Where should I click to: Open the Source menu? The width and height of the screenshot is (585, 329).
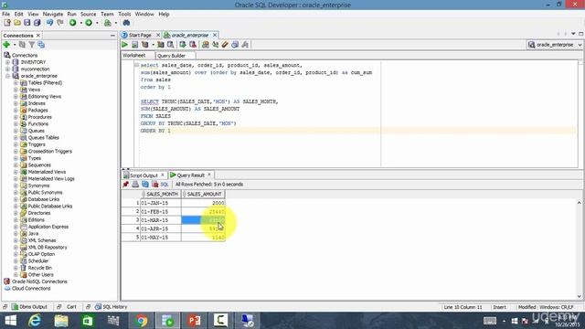click(88, 14)
